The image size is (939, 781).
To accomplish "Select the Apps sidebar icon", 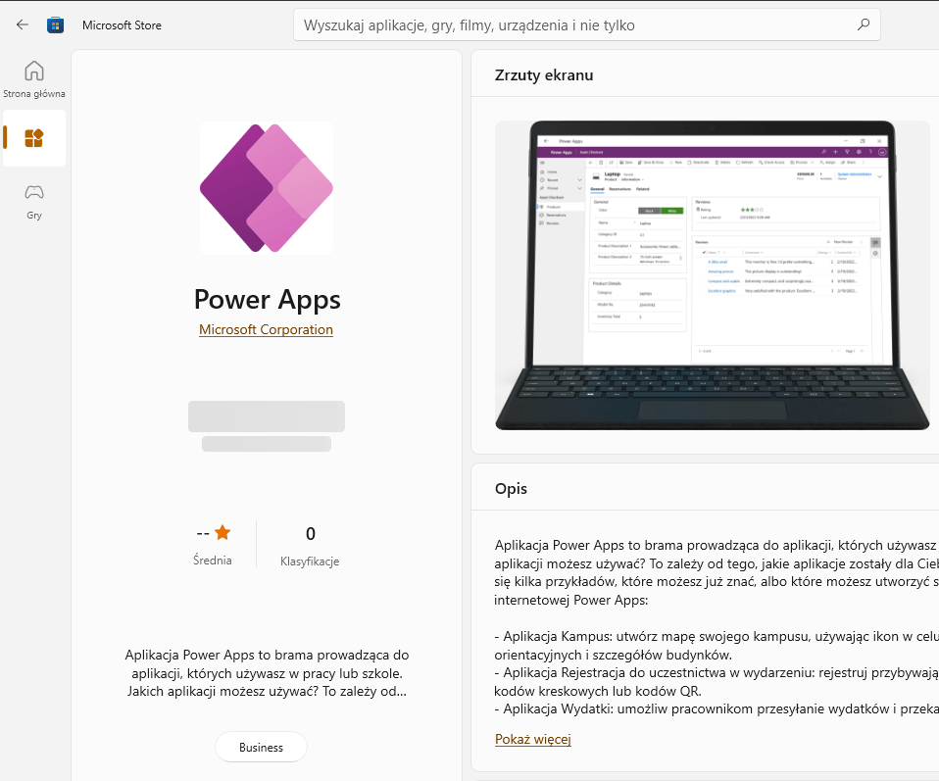I will (34, 138).
